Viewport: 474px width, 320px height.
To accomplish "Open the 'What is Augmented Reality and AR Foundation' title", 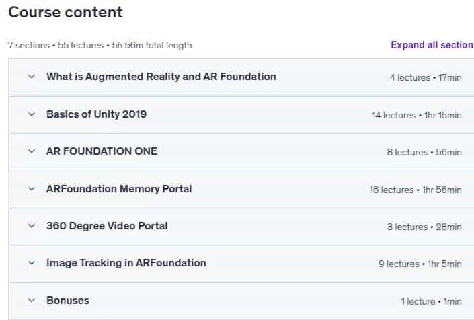I will (x=161, y=77).
